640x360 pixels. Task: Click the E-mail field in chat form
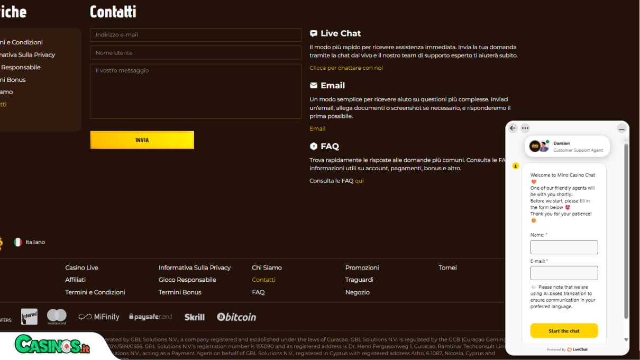(x=564, y=273)
